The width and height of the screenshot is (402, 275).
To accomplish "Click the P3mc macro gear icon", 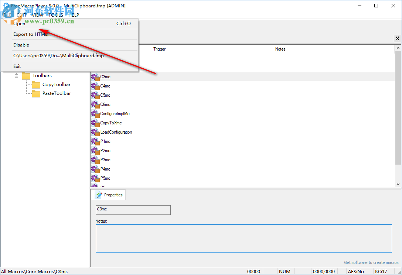I will tap(95, 160).
